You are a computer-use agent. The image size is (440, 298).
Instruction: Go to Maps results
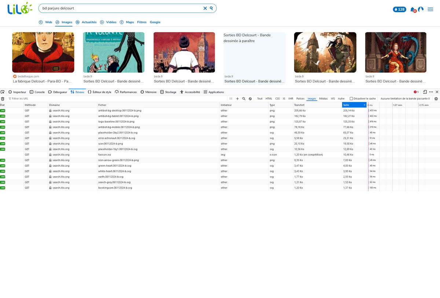tap(127, 22)
